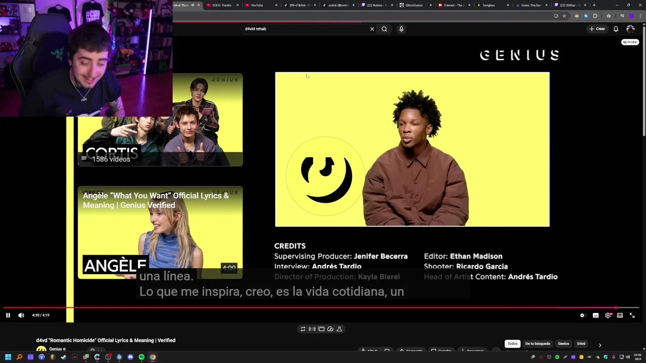This screenshot has width=646, height=363.
Task: Select the D4vd filter chip
Action: click(x=581, y=344)
